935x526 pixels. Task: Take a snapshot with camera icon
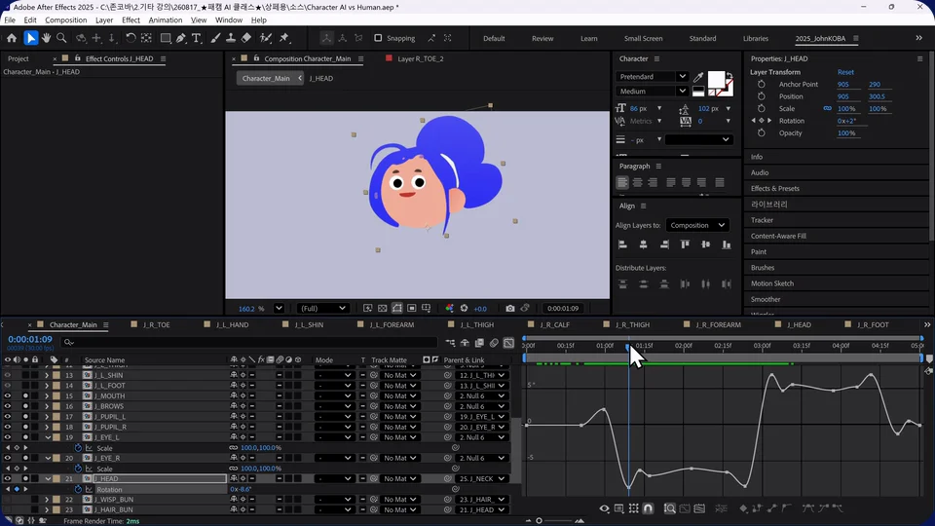pos(509,309)
